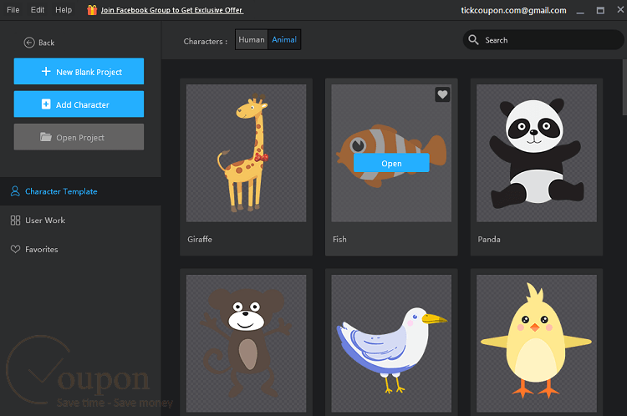Click the search magnifier icon

pos(473,39)
